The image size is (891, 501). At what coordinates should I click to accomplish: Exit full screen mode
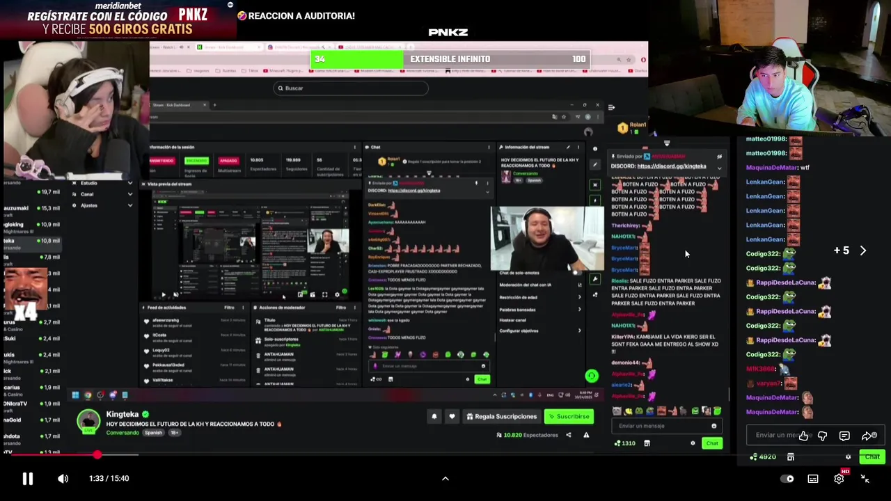coord(865,479)
